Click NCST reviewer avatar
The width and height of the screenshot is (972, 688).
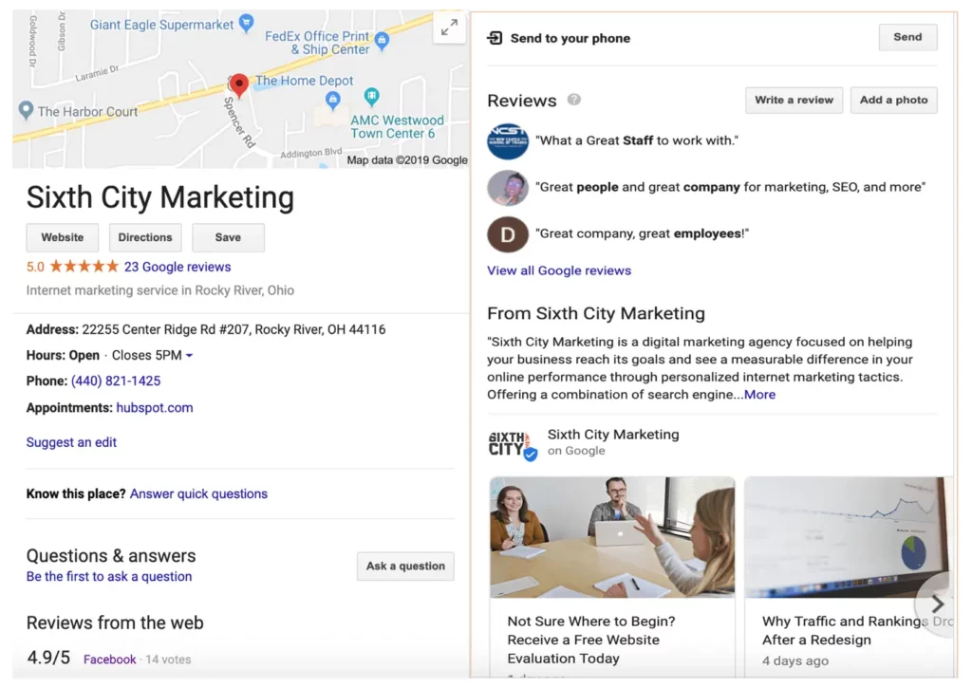(508, 140)
